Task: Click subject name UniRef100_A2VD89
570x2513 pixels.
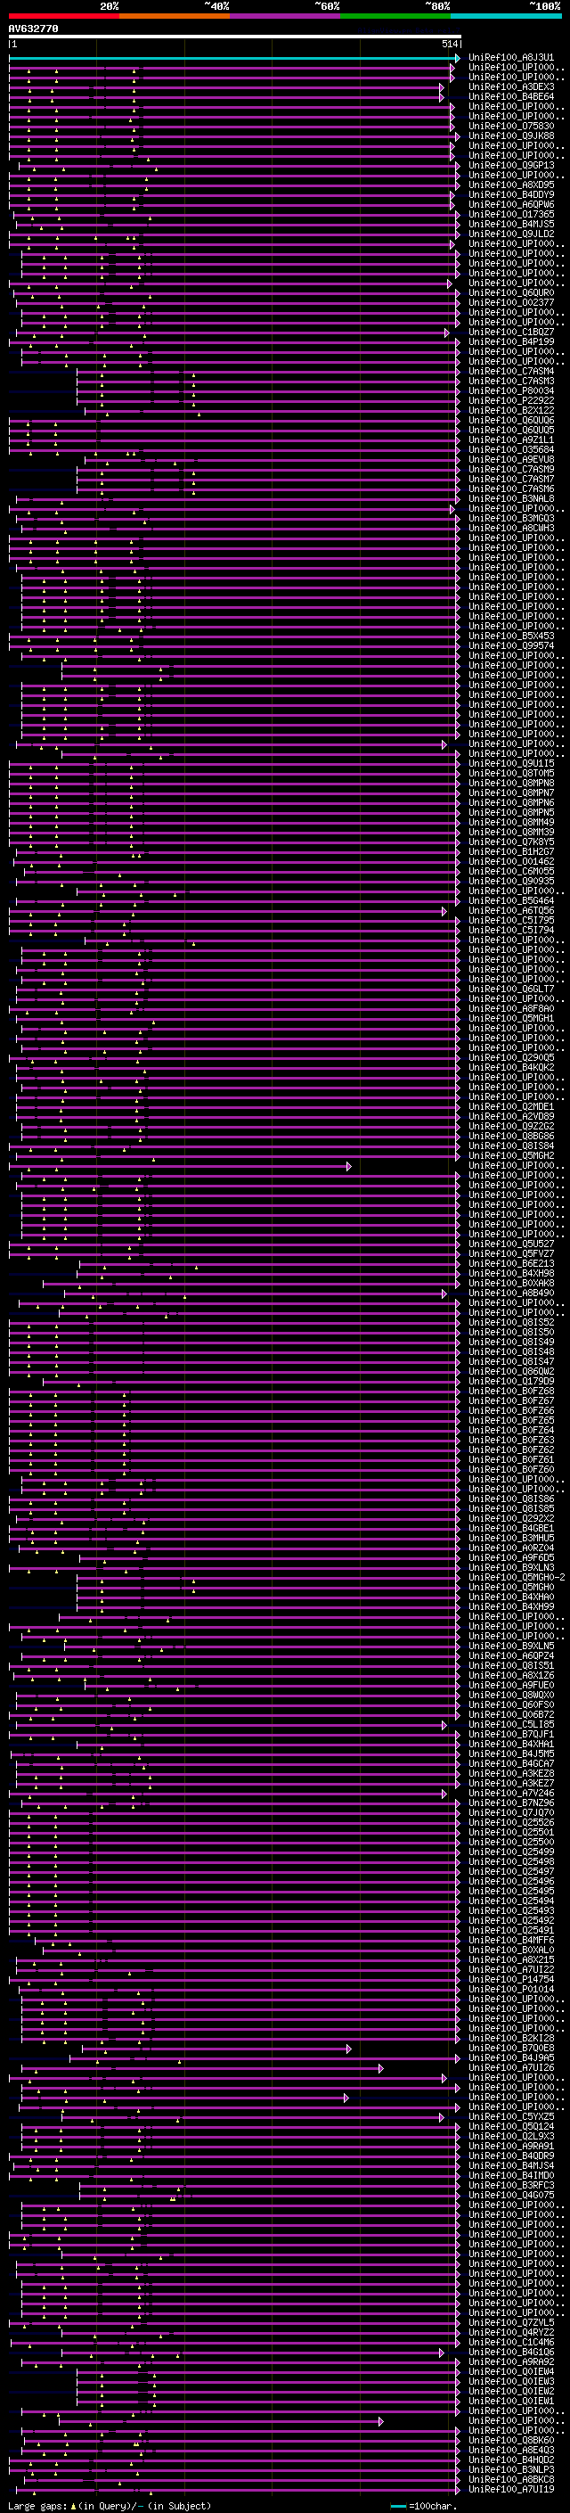Action: [511, 1116]
